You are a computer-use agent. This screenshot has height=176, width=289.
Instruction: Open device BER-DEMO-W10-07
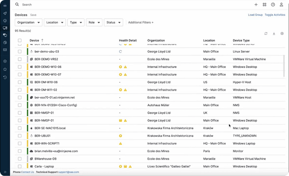[48, 74]
